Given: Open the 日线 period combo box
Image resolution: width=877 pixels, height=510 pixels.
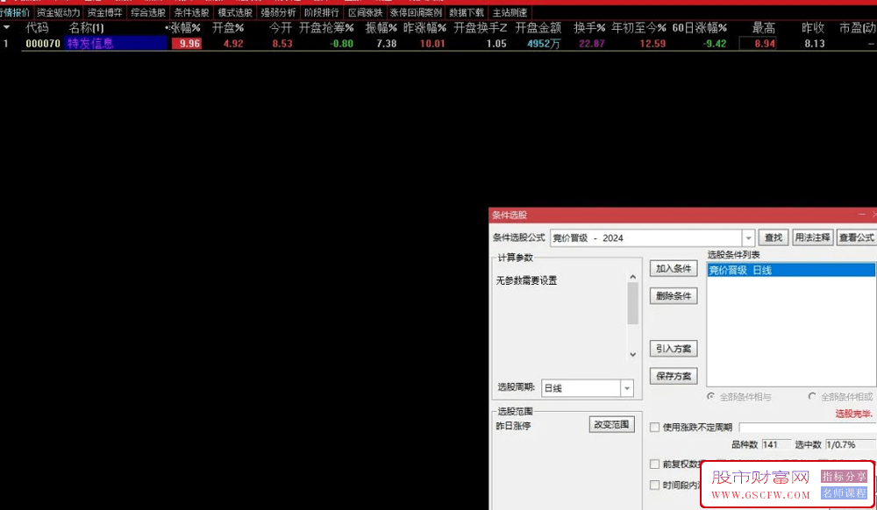Looking at the screenshot, I should point(588,387).
